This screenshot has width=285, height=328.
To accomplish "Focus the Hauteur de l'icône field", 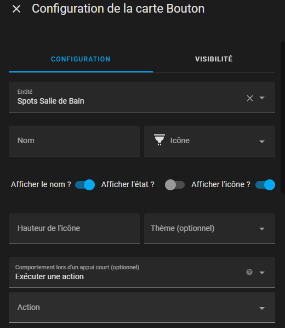I will [74, 228].
